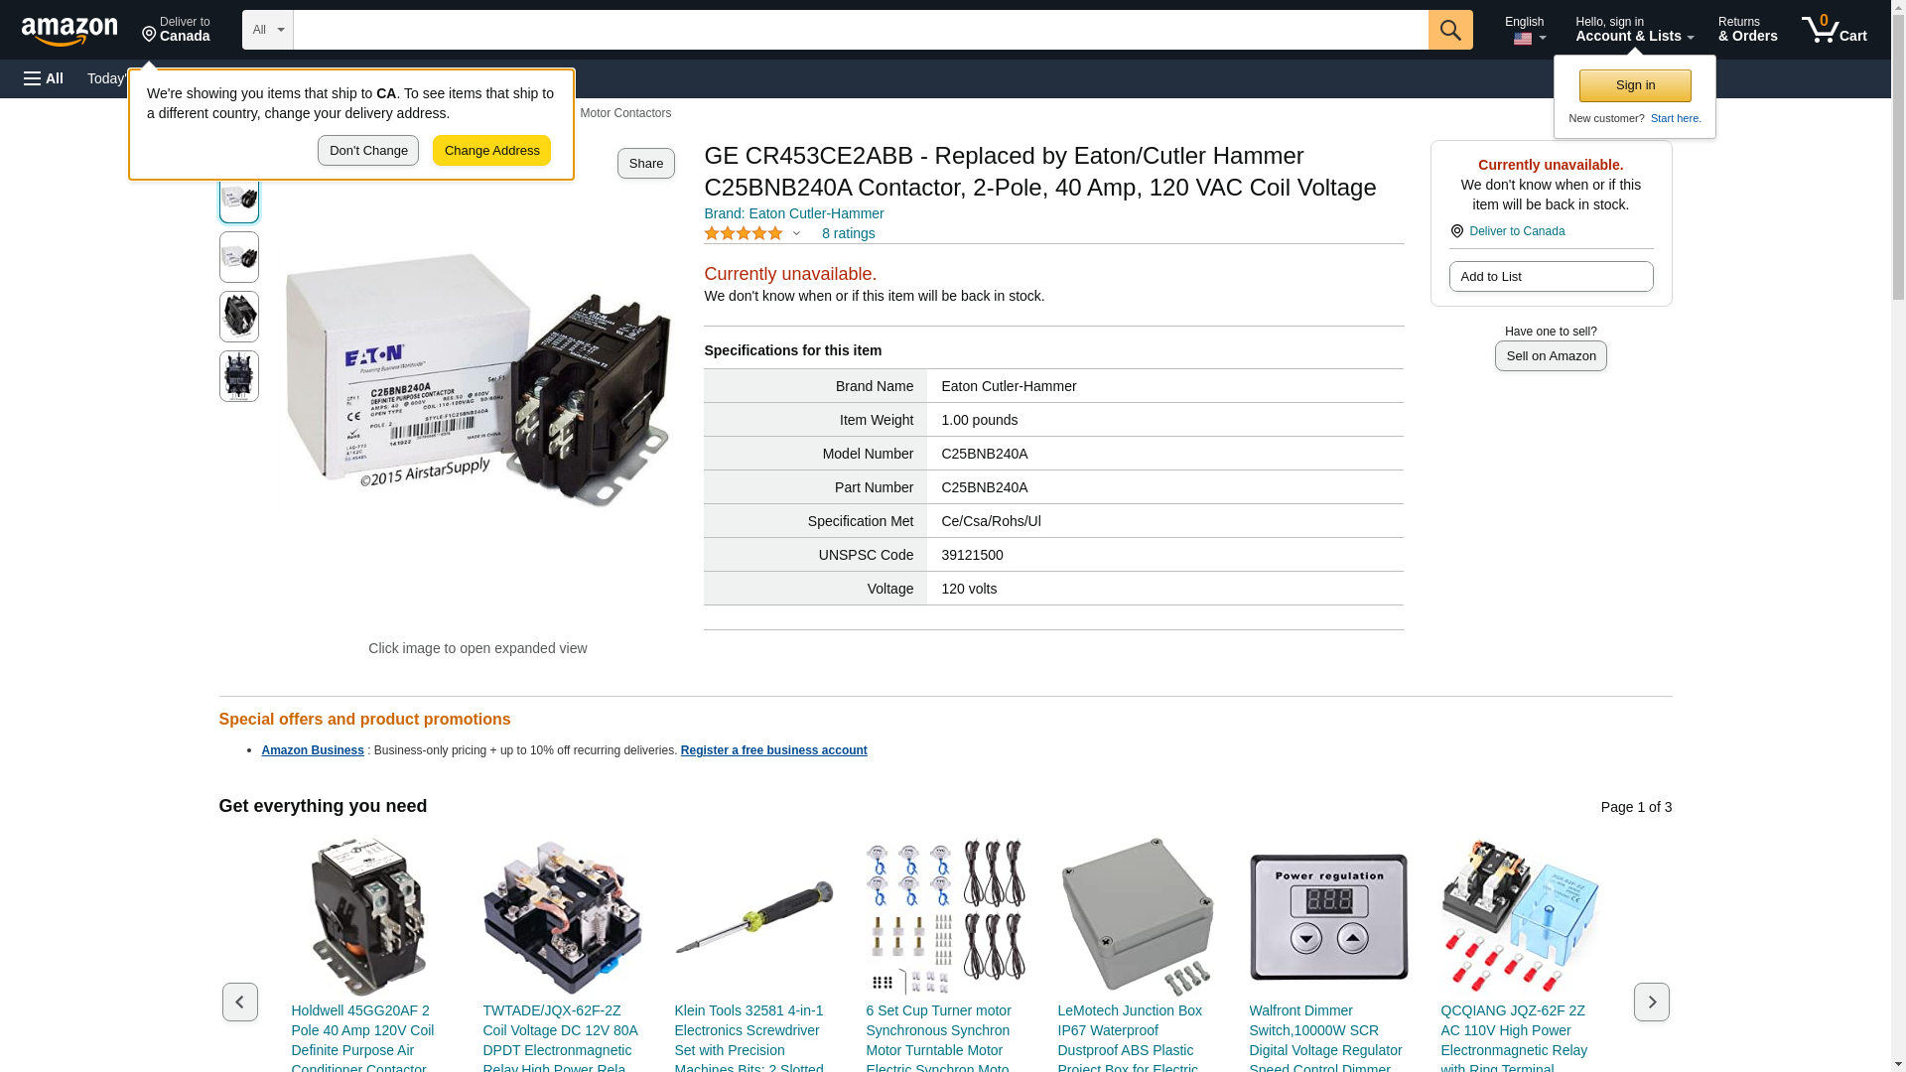The image size is (1906, 1072).
Task: Open Returns & Orders
Action: point(1747,30)
